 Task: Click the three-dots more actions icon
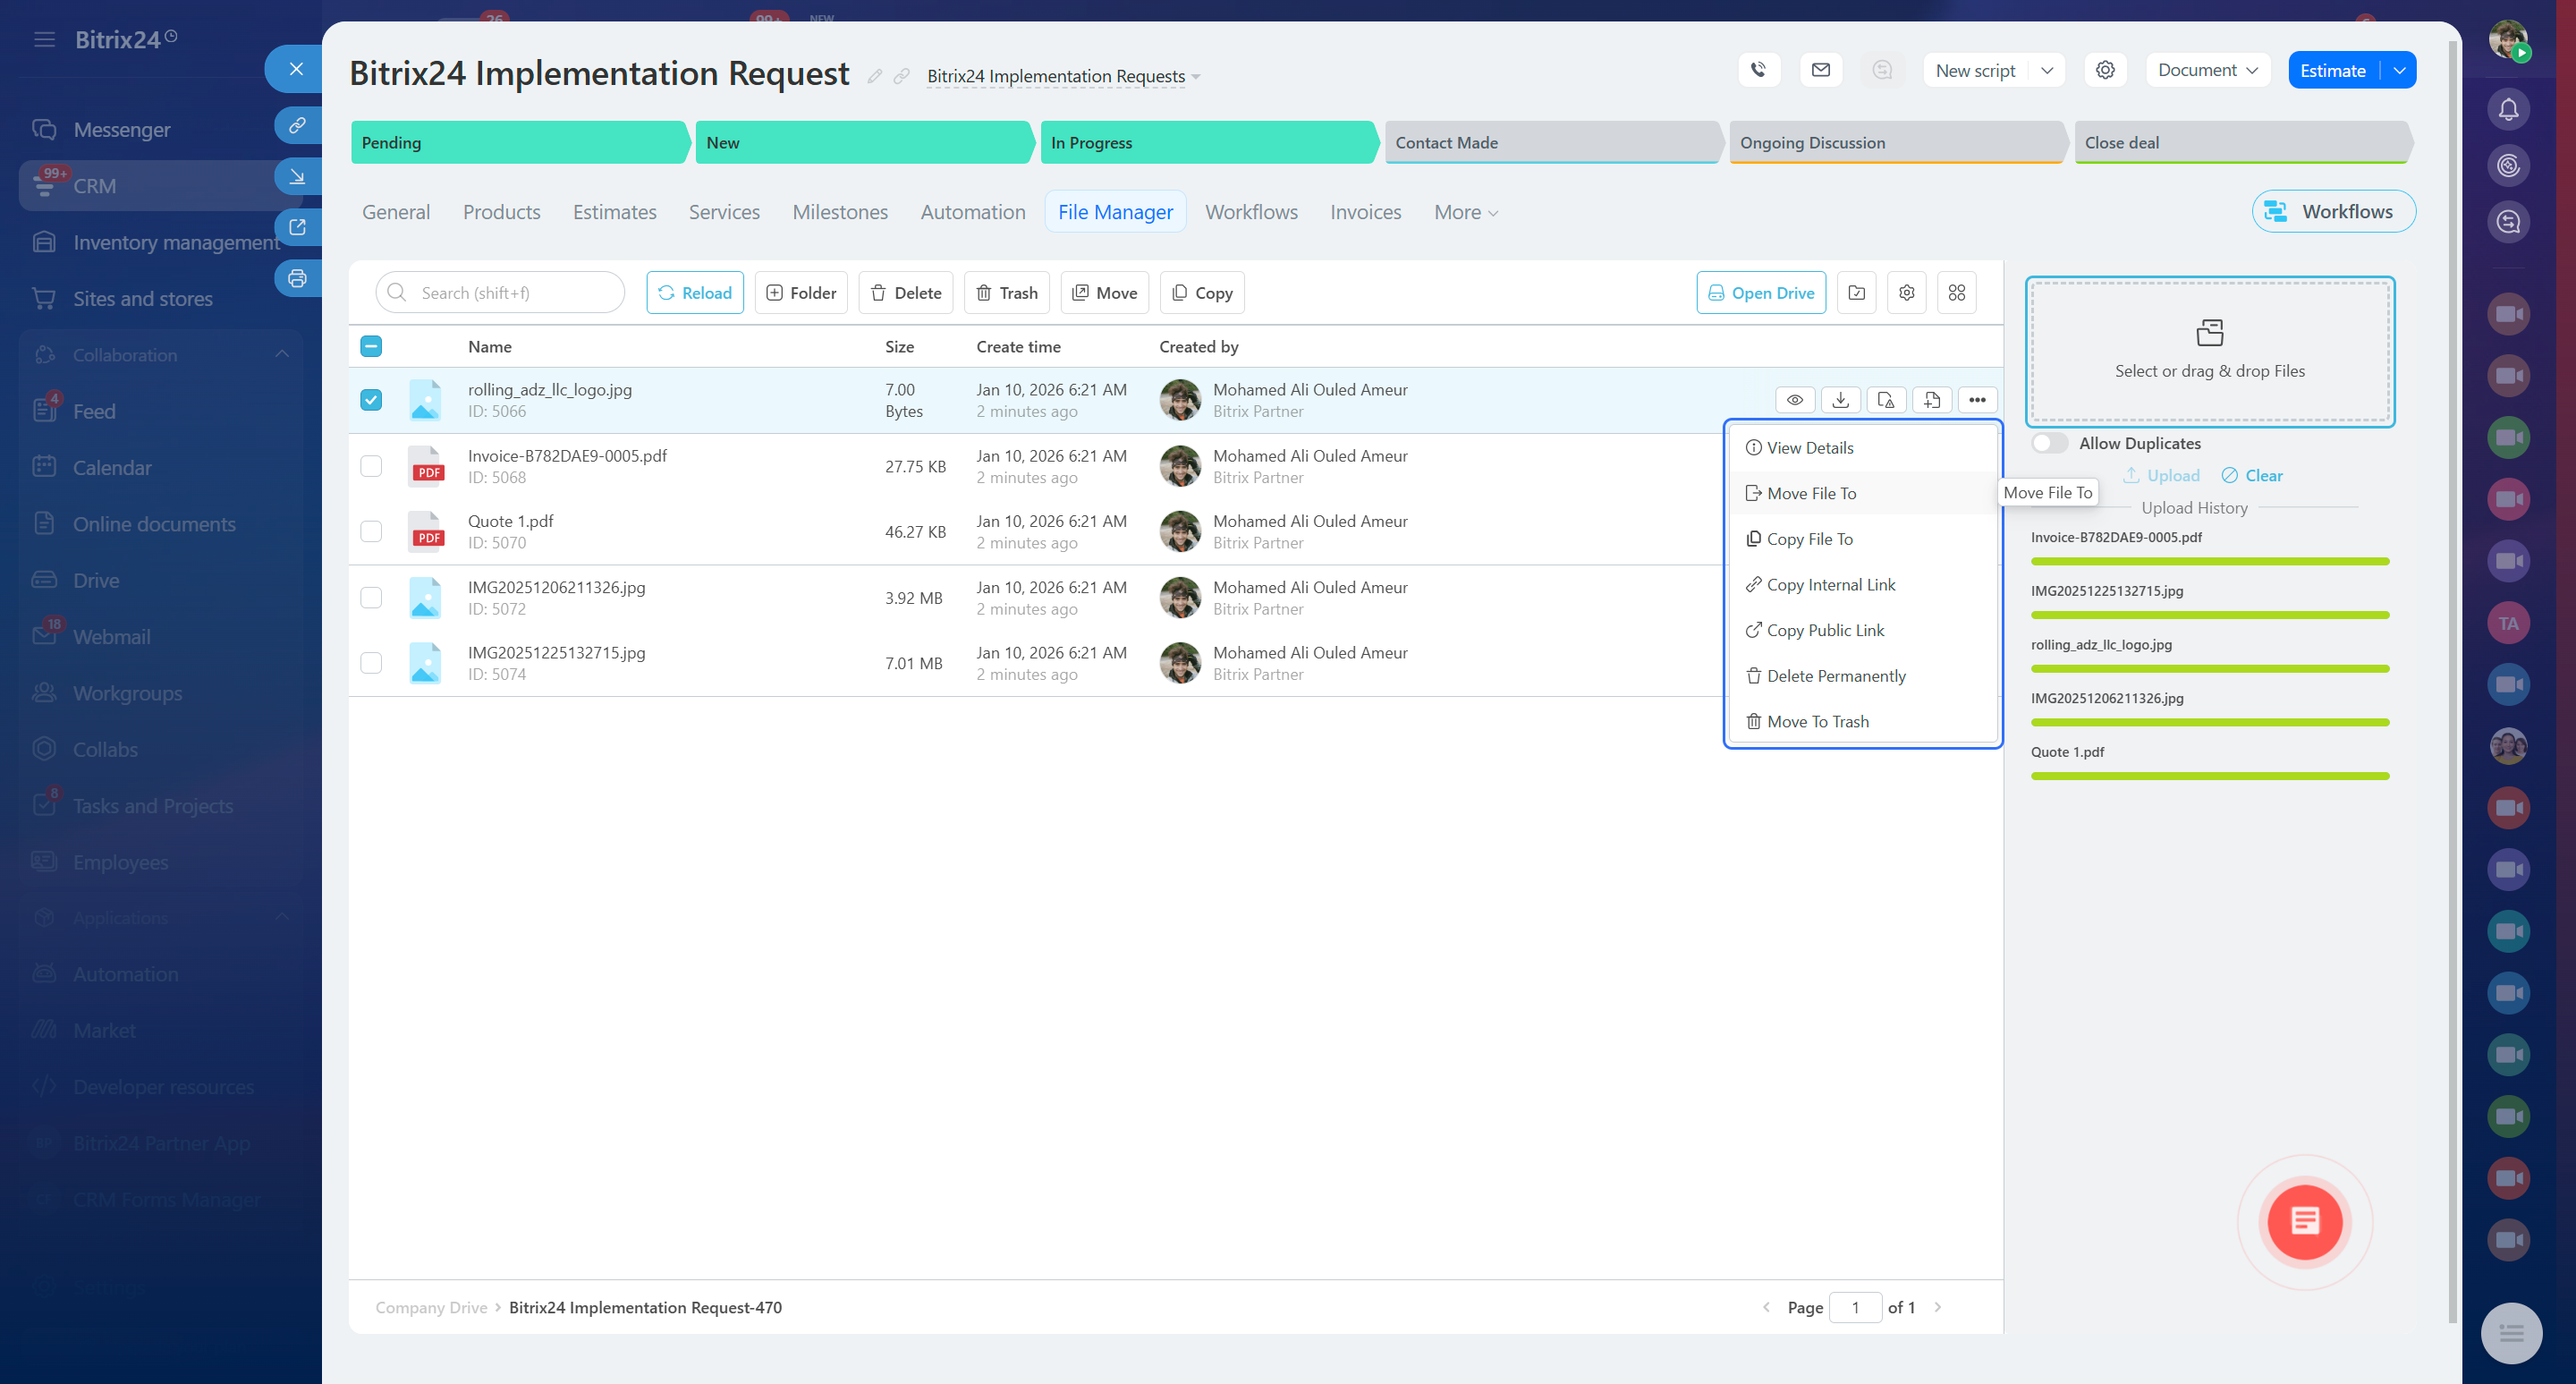pyautogui.click(x=1977, y=400)
